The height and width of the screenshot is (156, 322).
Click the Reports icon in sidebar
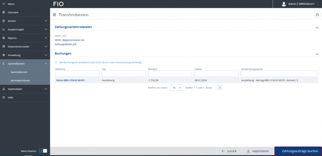(x=3, y=38)
